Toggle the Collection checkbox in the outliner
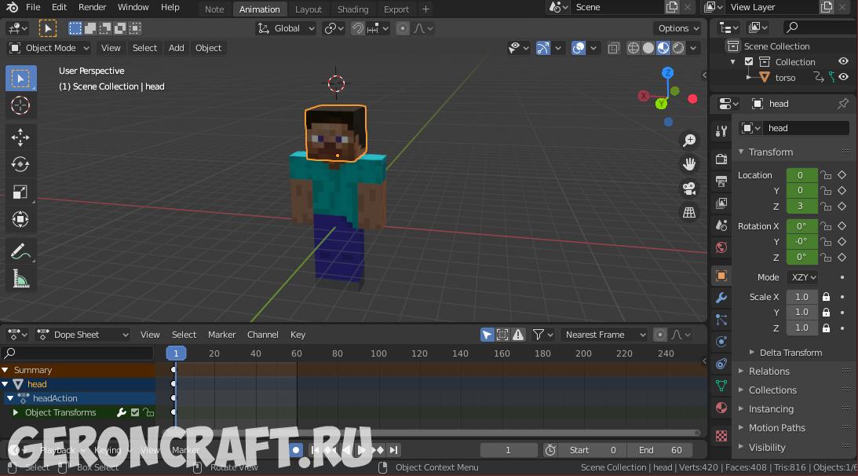This screenshot has width=858, height=476. tap(749, 62)
